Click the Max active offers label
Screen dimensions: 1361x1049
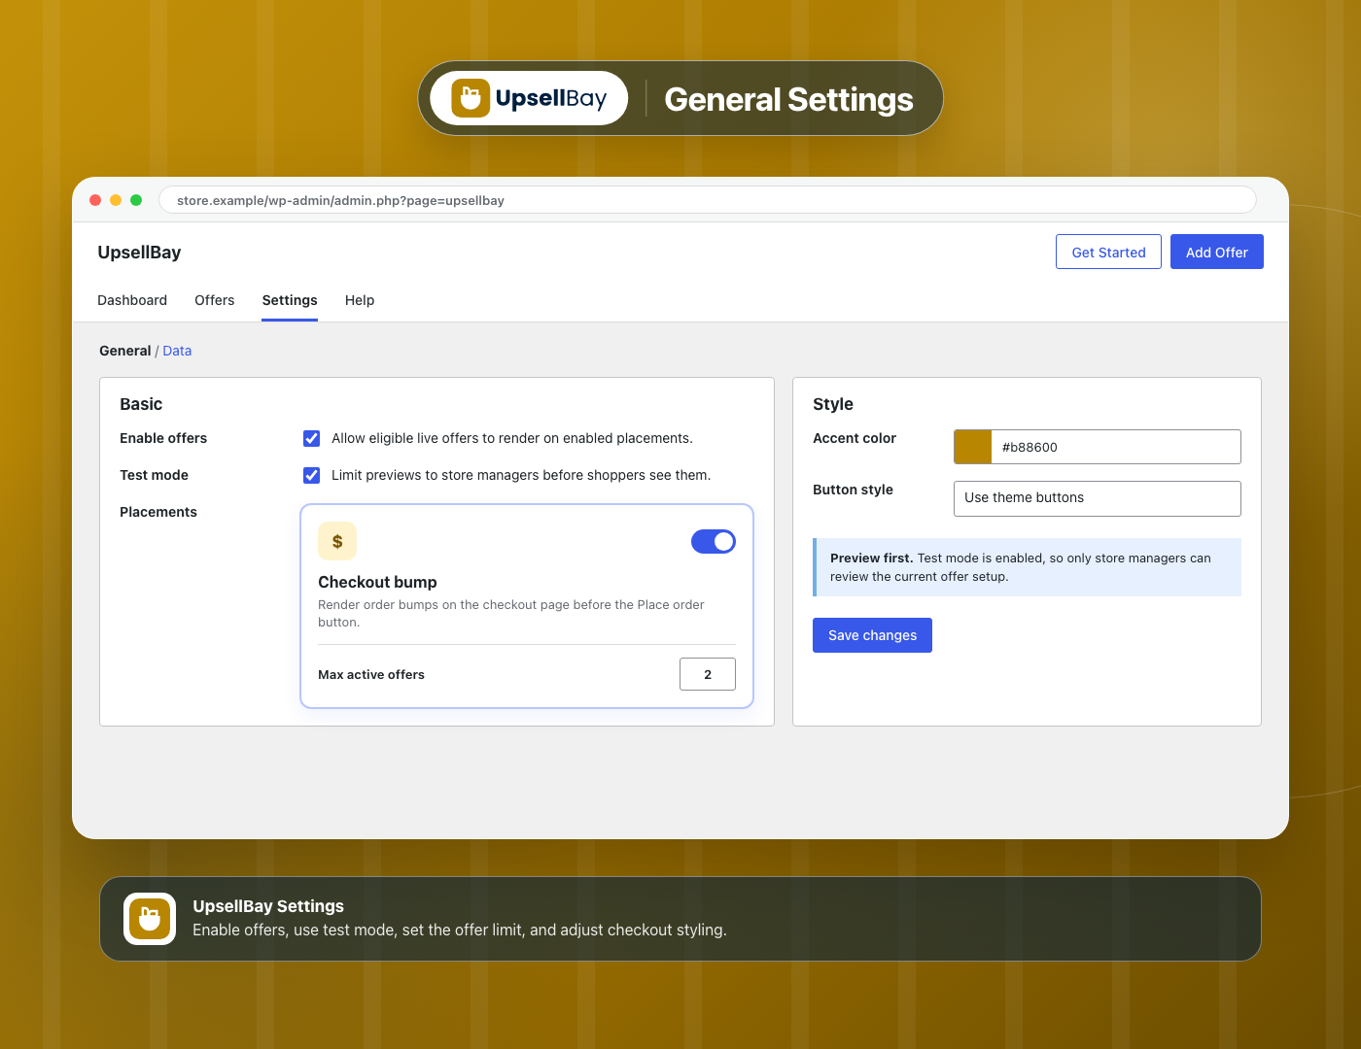(371, 674)
